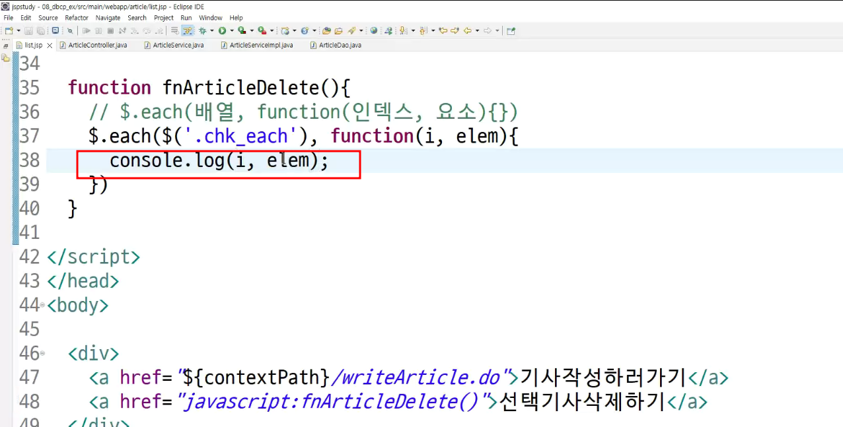Toggle Word Wrap icon in toolbar
Screen dimensions: 843x427
click(175, 30)
